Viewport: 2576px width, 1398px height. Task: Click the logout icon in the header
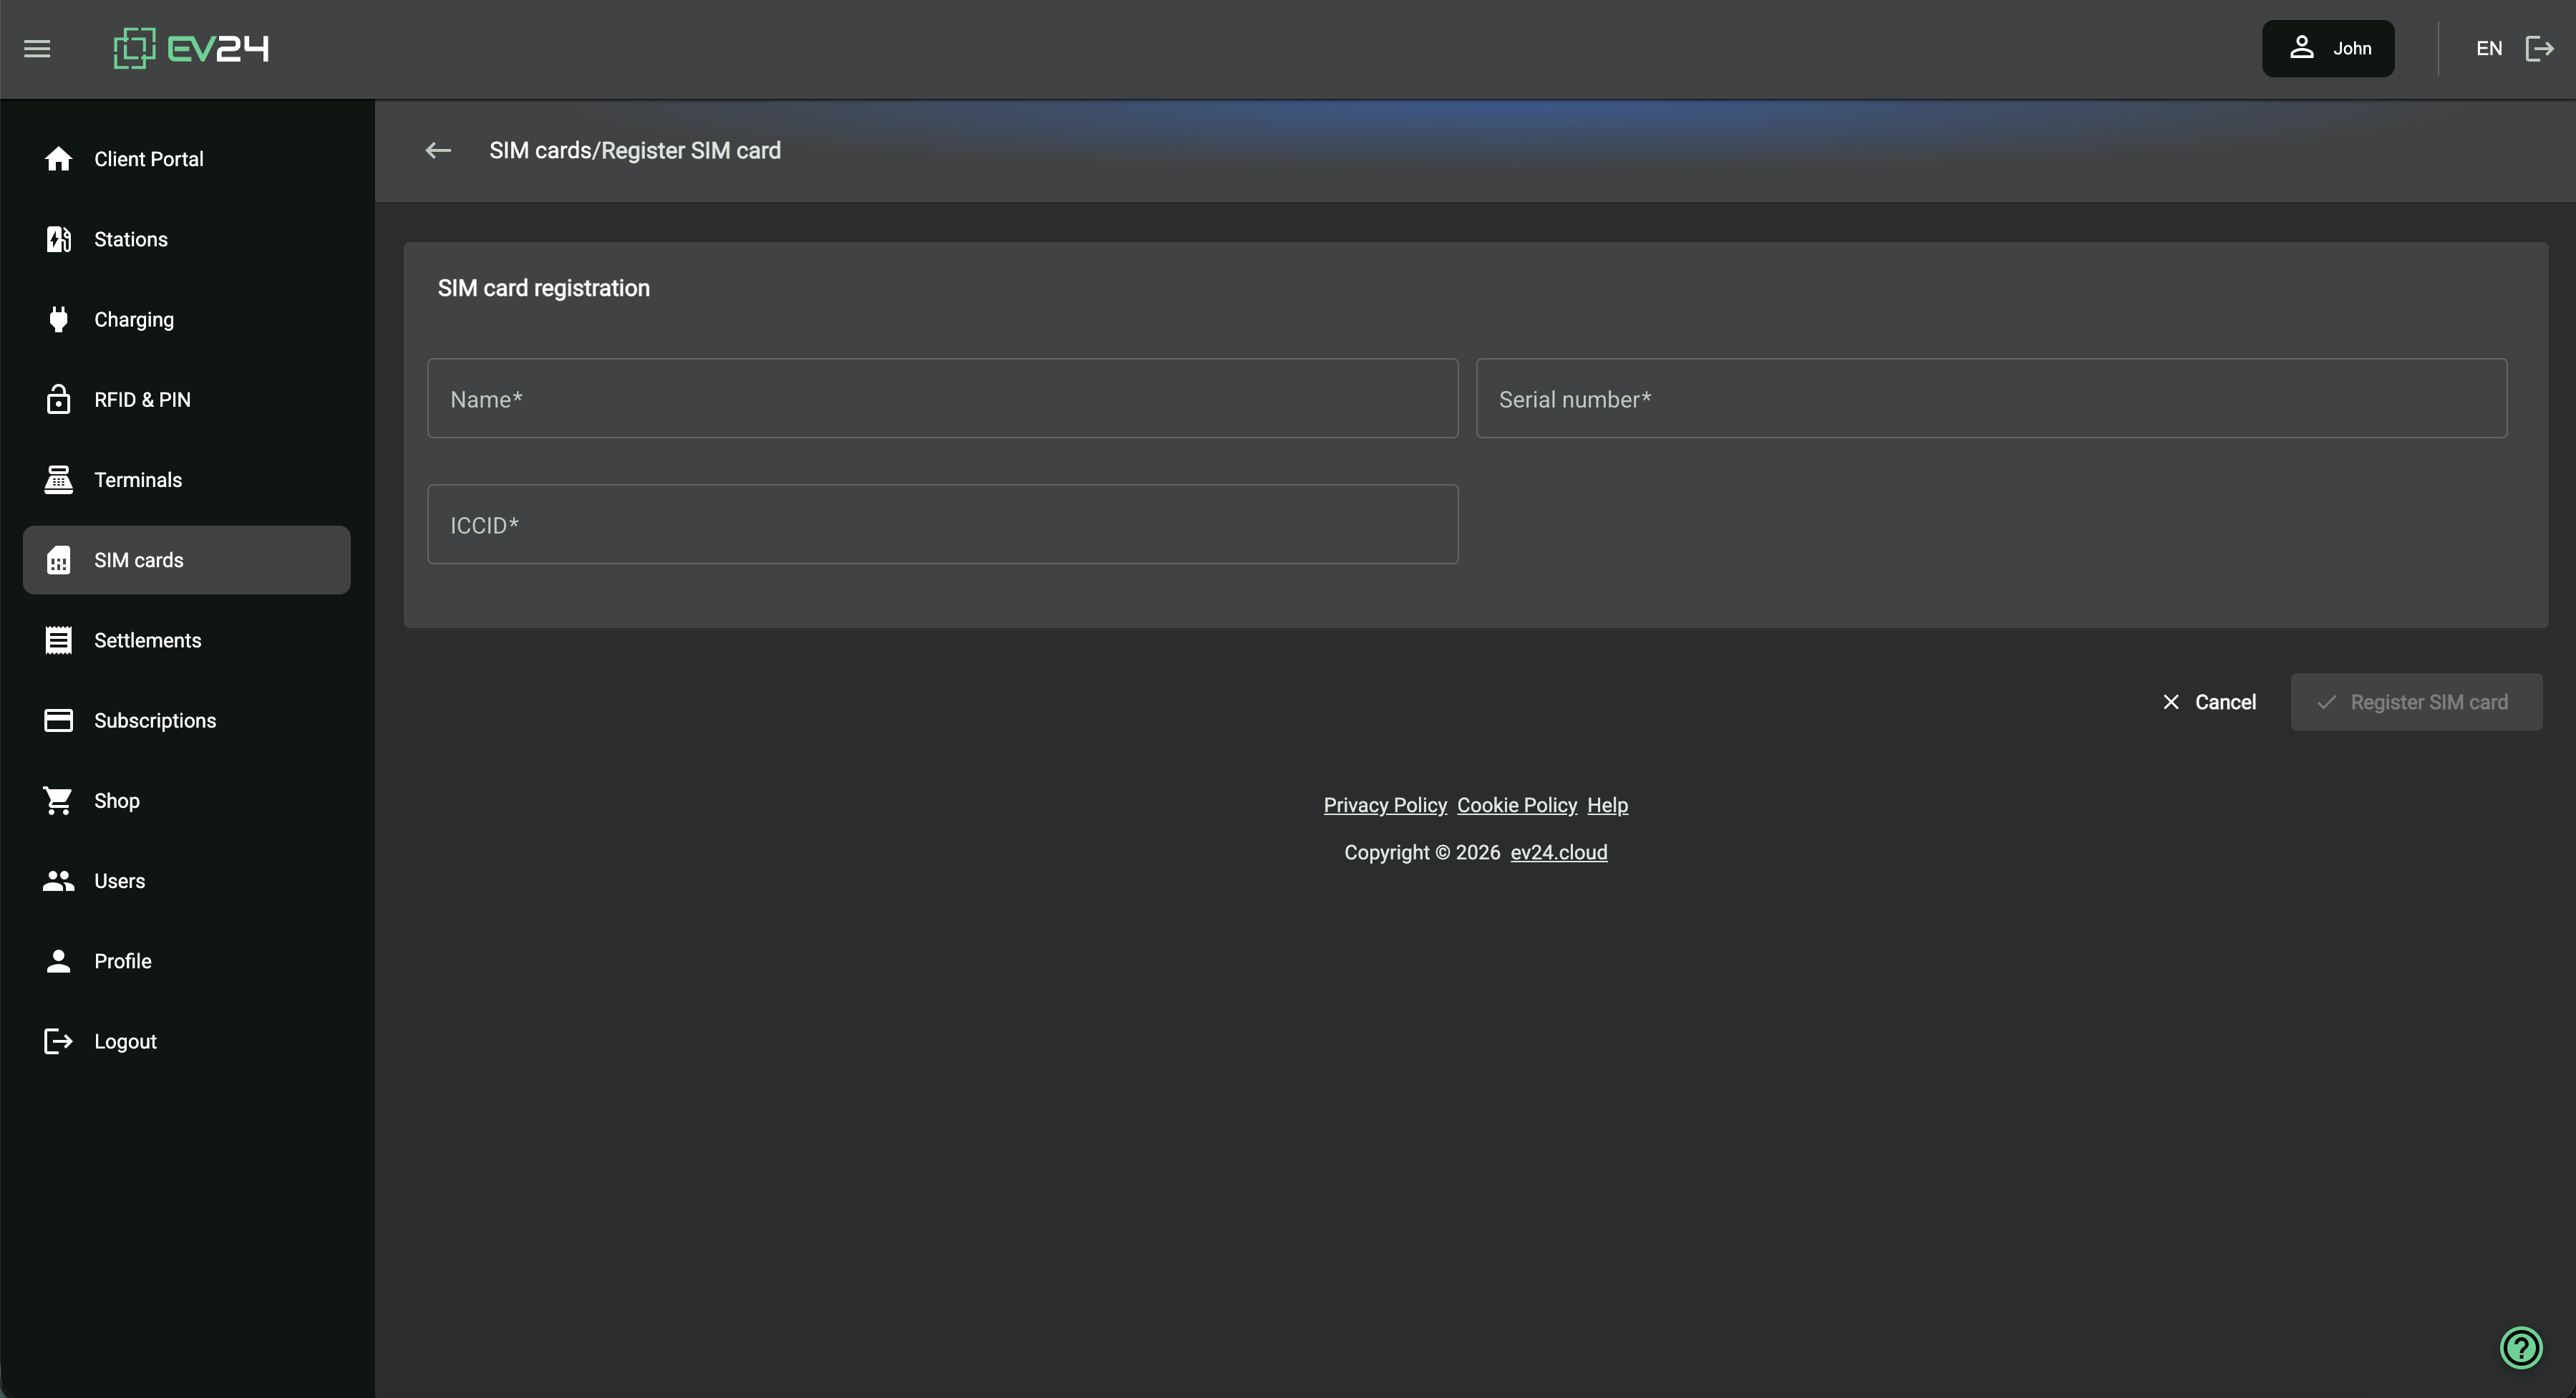2540,48
